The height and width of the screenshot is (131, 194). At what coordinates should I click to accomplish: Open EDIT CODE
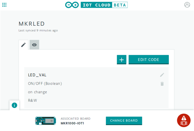pos(149,60)
